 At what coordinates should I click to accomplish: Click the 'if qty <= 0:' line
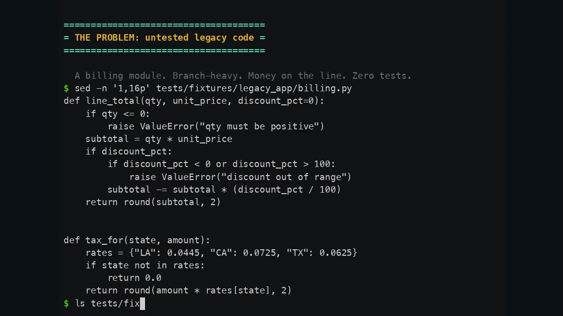pos(118,114)
